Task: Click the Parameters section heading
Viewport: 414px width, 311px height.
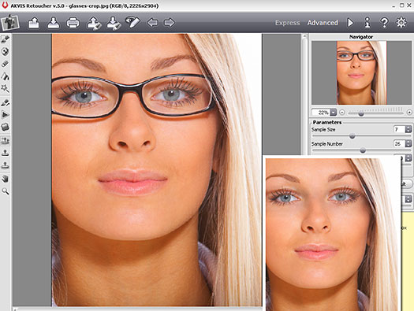Action: pyautogui.click(x=327, y=122)
